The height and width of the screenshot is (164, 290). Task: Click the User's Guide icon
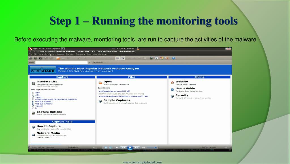pos(172,89)
